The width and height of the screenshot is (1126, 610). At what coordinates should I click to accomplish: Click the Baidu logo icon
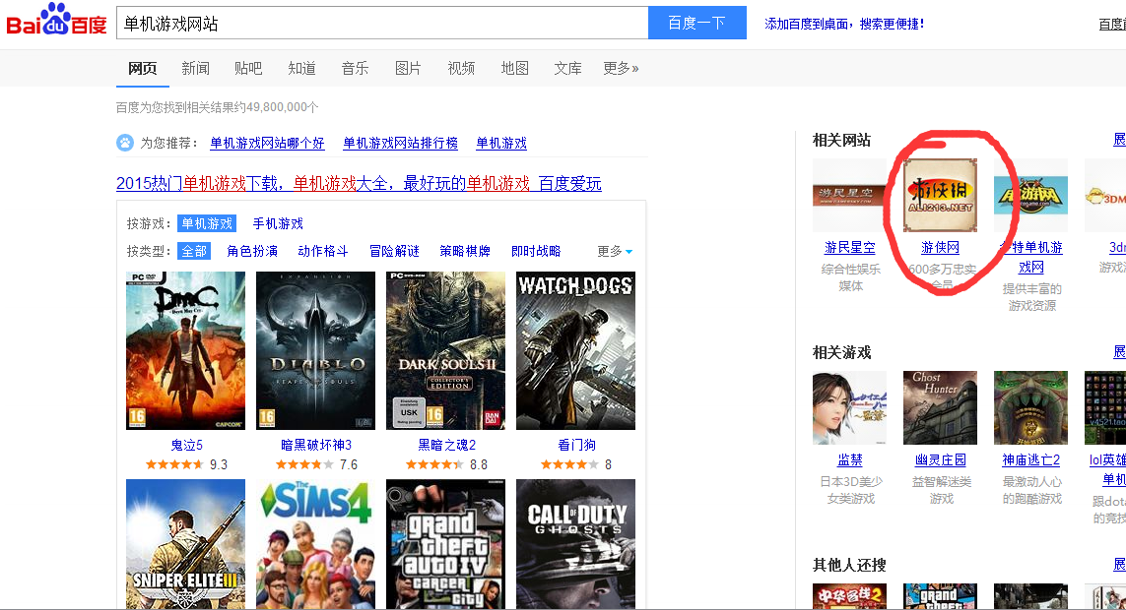click(x=54, y=20)
